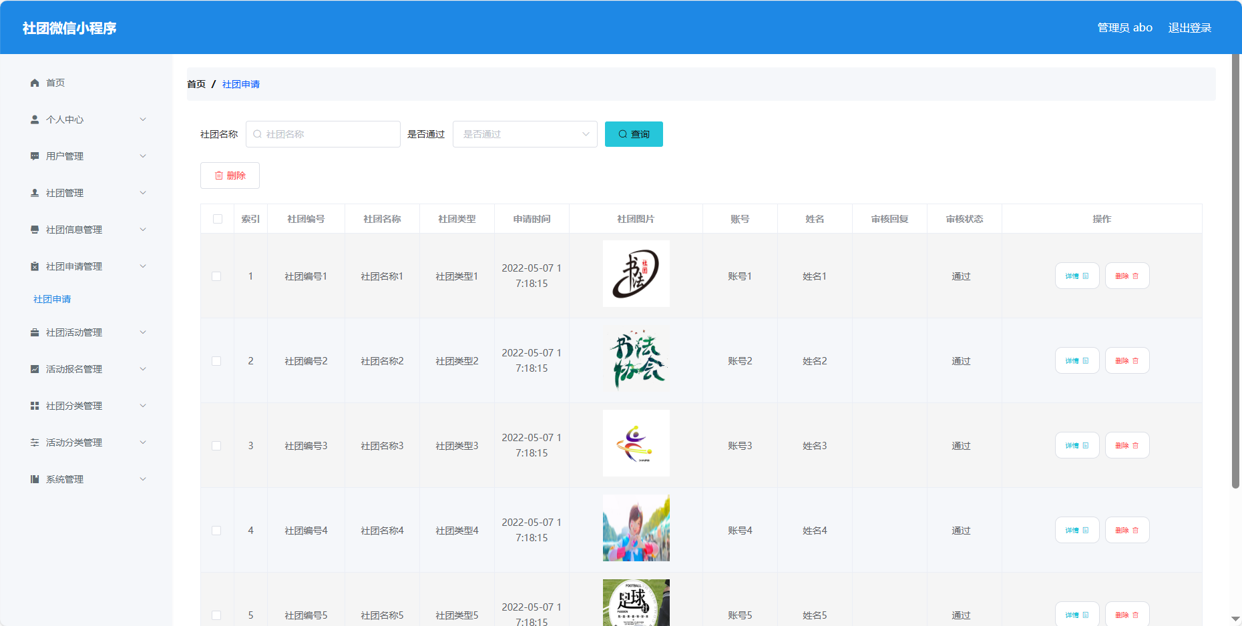
Task: Click the chat icon beside 用户管理
Action: [35, 156]
